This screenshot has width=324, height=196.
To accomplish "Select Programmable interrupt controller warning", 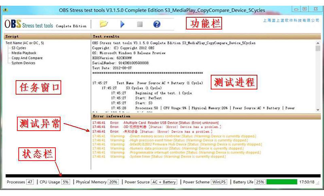I will coord(177,153).
